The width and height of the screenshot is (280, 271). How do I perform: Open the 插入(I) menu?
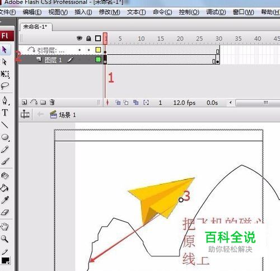[83, 12]
